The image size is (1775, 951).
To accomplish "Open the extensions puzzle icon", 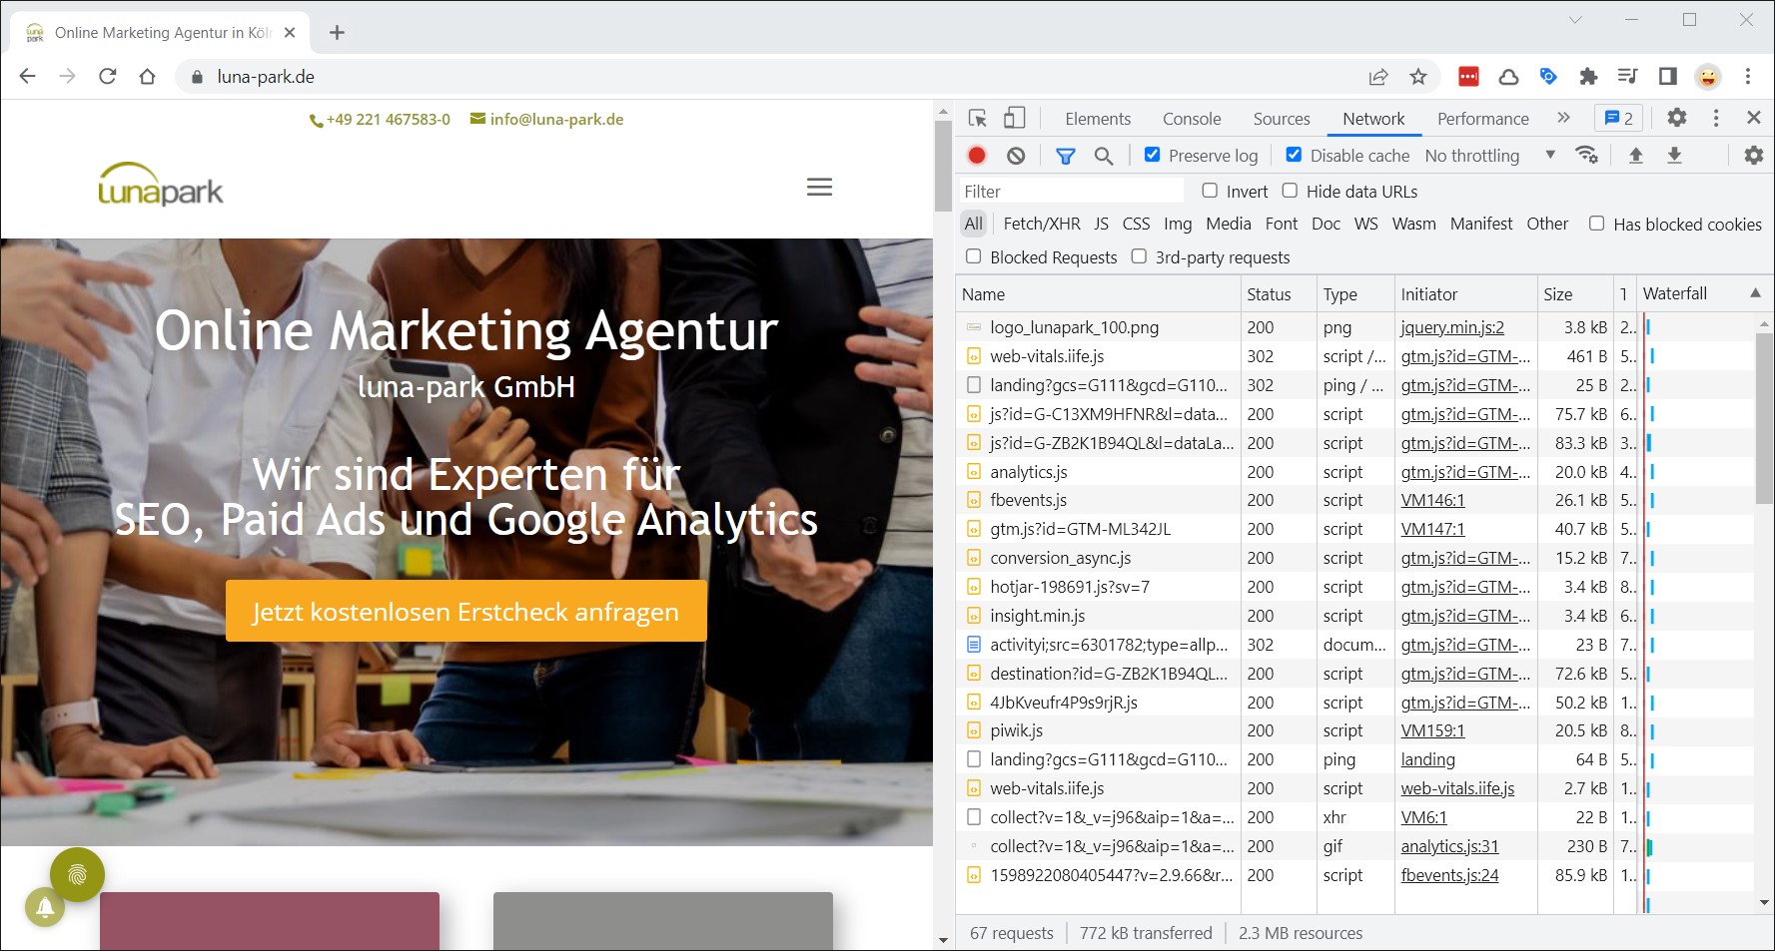I will click(1588, 76).
